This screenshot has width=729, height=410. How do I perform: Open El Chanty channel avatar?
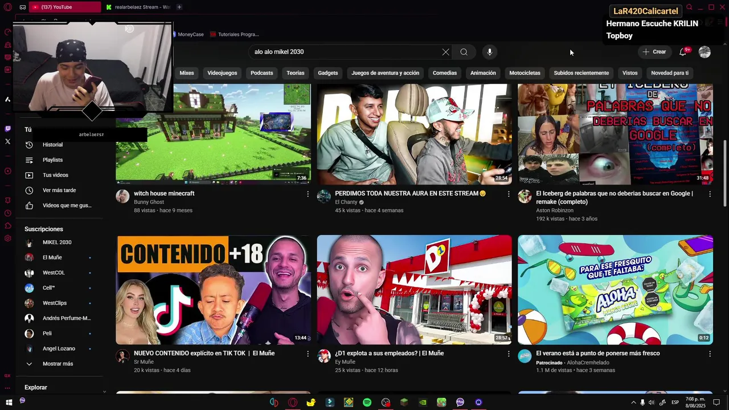323,196
